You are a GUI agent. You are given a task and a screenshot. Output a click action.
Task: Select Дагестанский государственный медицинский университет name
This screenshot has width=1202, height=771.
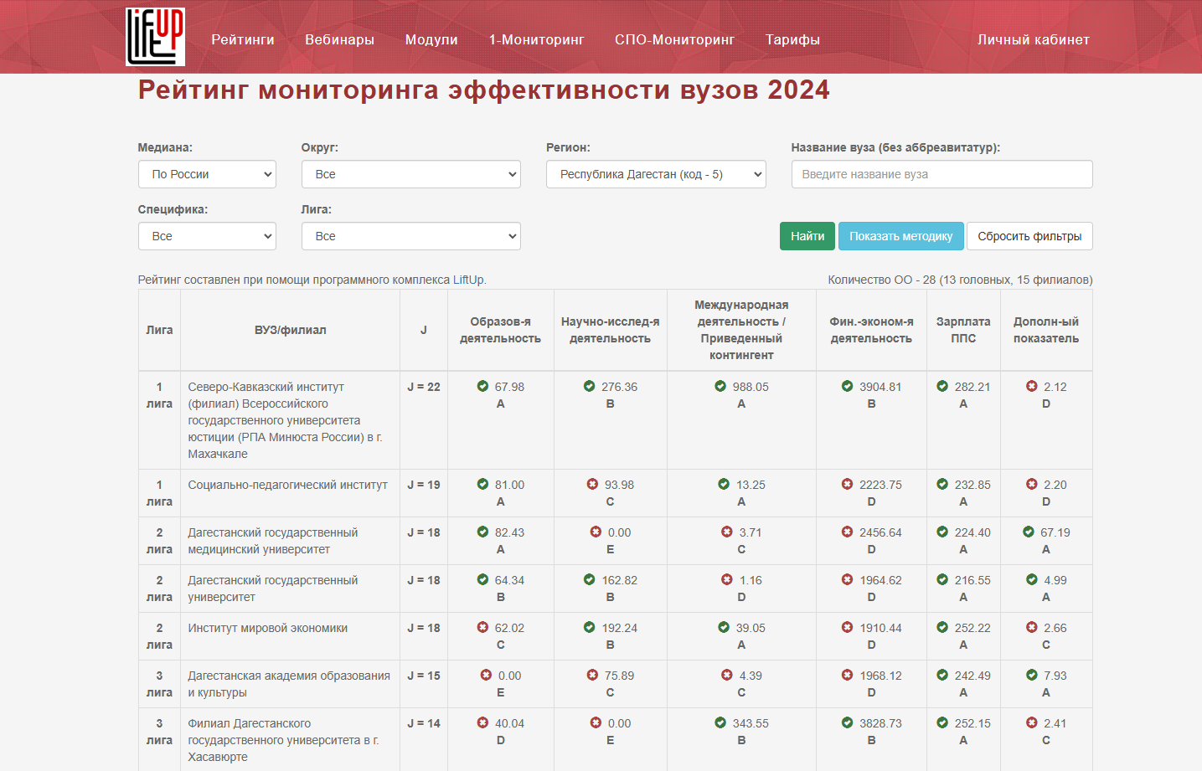click(x=273, y=541)
